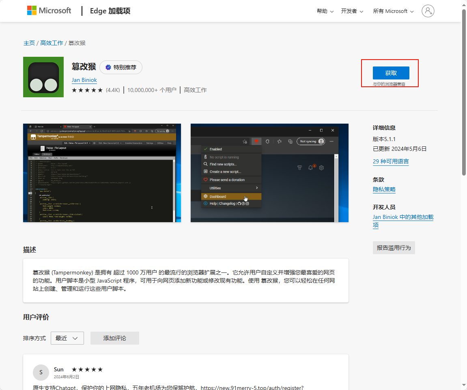Expand the 所有 Microsoft menu
This screenshot has width=467, height=390.
pyautogui.click(x=393, y=11)
